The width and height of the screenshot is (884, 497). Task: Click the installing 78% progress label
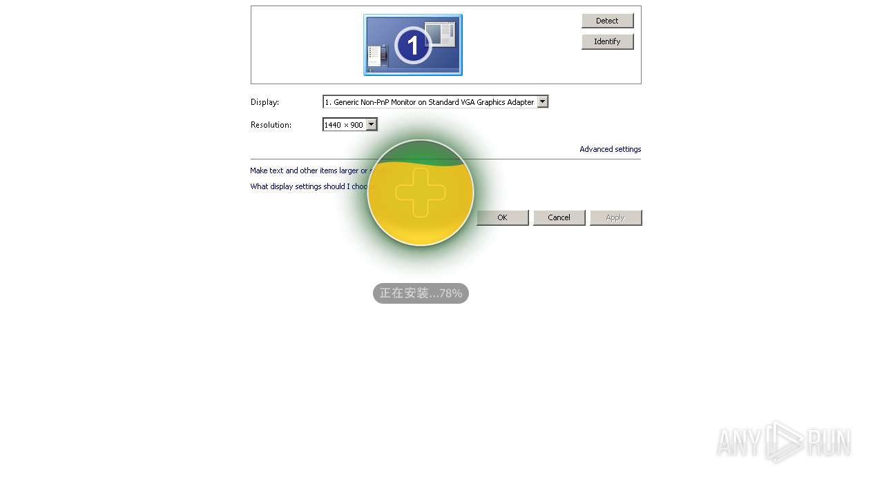[x=421, y=293]
